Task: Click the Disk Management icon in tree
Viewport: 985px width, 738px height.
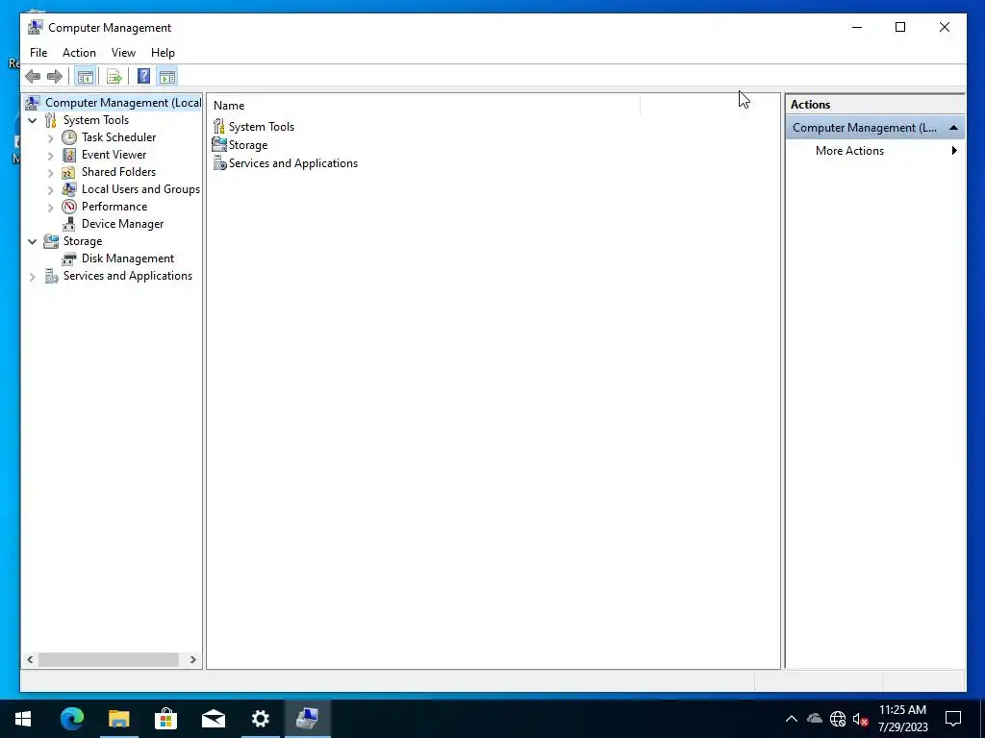Action: pyautogui.click(x=69, y=258)
